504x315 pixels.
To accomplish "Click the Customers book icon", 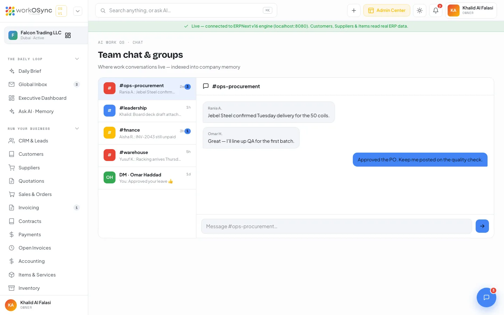I will (12, 154).
